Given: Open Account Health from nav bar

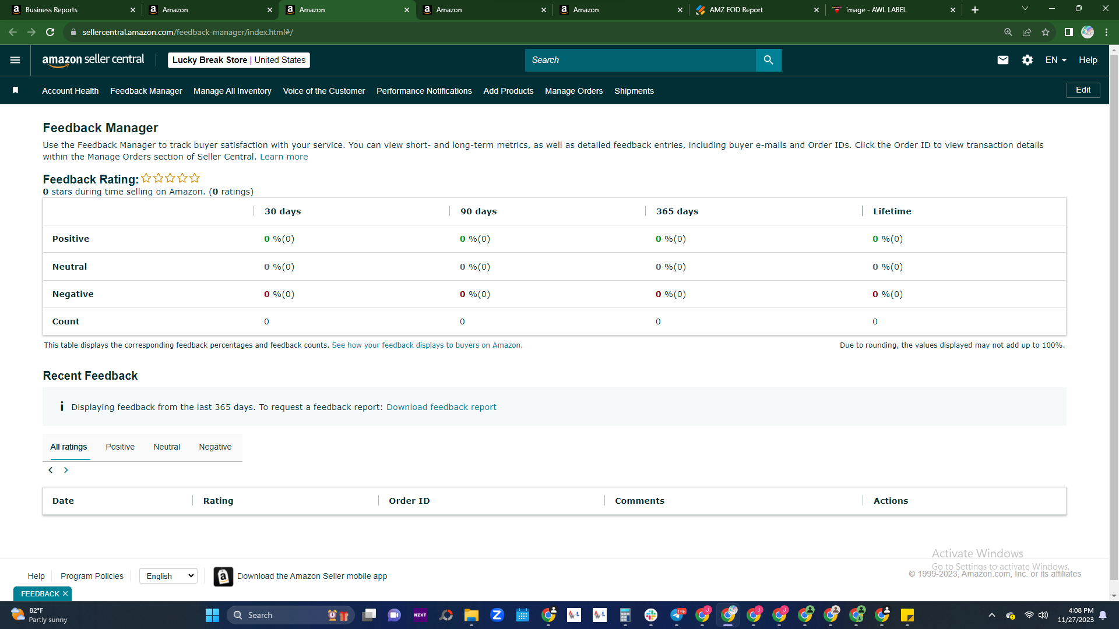Looking at the screenshot, I should coord(71,91).
